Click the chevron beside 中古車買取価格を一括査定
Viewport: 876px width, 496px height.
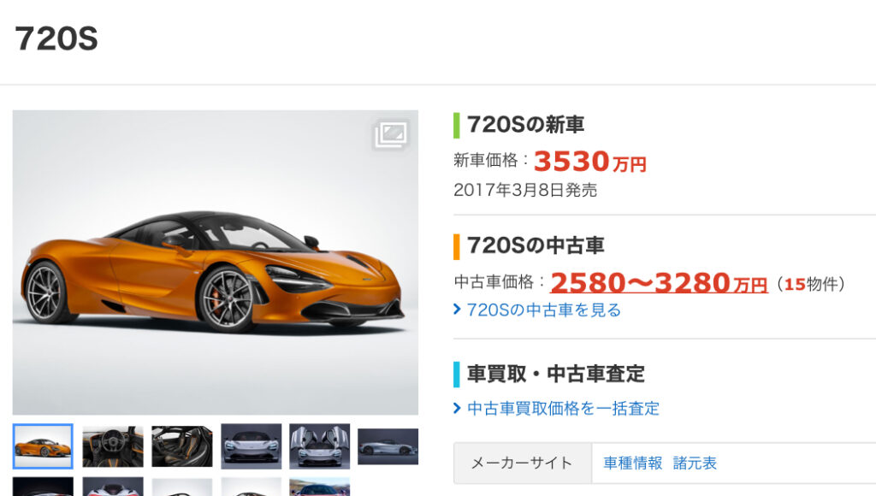(x=457, y=408)
